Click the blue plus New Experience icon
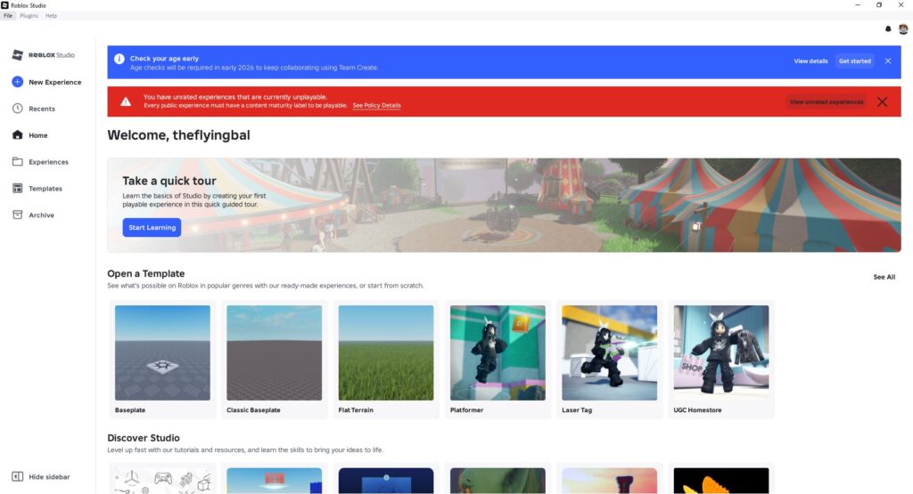 pos(18,82)
